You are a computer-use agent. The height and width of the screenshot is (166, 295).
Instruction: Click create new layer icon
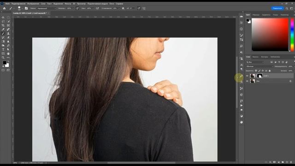[287, 162]
